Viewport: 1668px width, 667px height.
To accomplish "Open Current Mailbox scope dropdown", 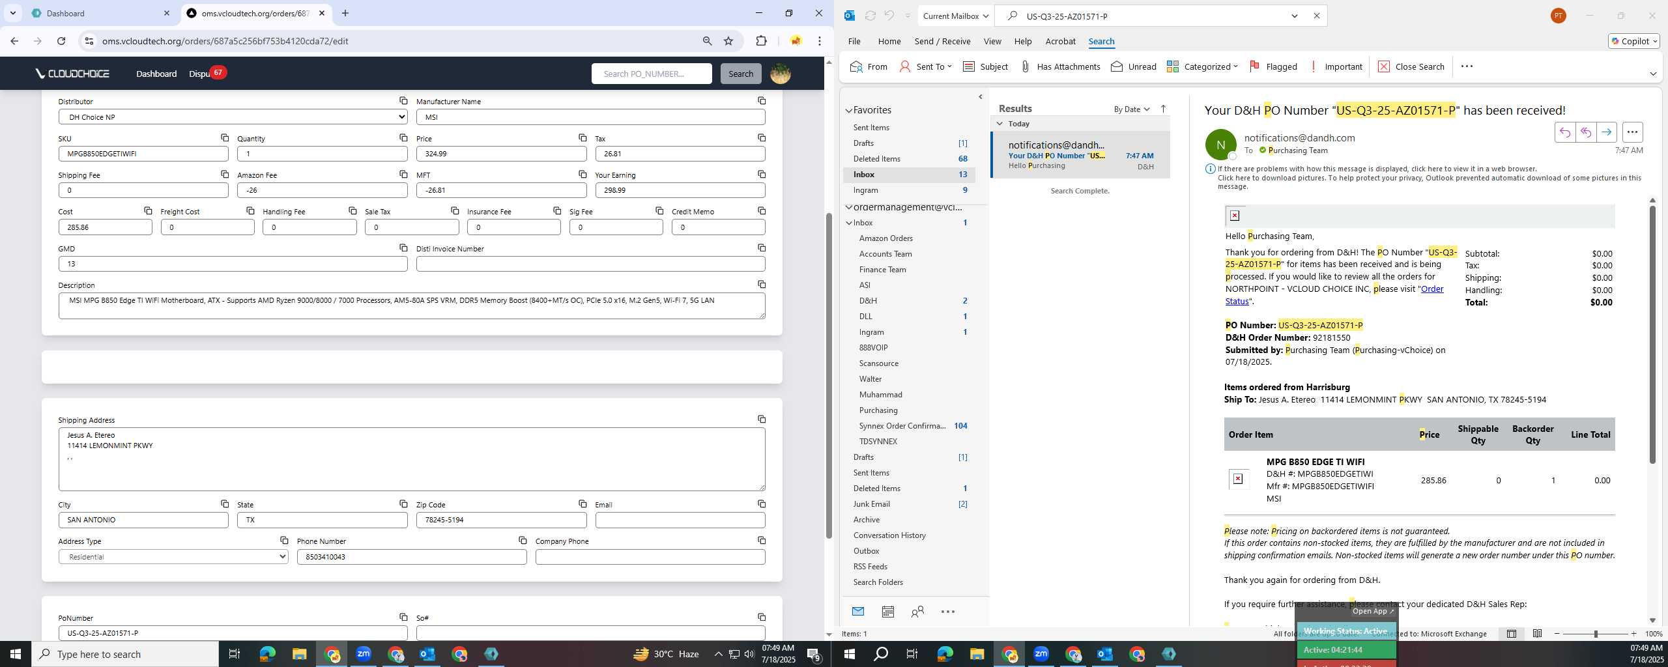I will tap(955, 16).
